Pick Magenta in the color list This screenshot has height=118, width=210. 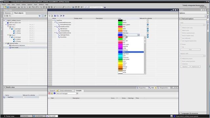pos(131,46)
